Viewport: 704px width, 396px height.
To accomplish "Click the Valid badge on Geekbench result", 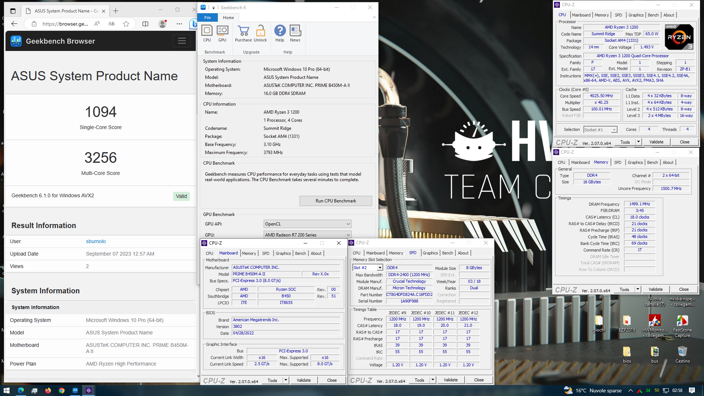I will tap(181, 196).
